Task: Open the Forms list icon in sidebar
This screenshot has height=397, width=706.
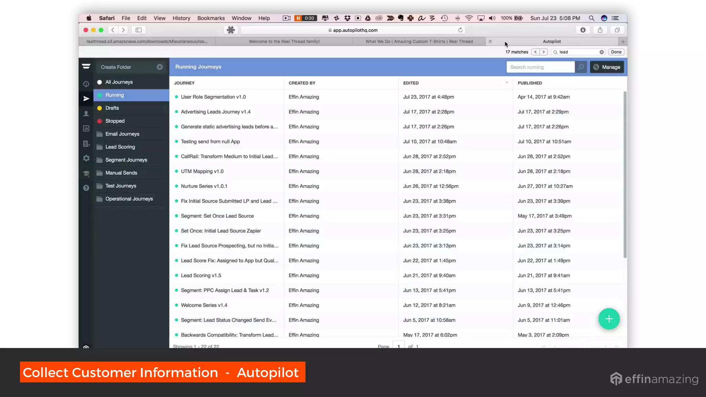Action: coord(86,144)
